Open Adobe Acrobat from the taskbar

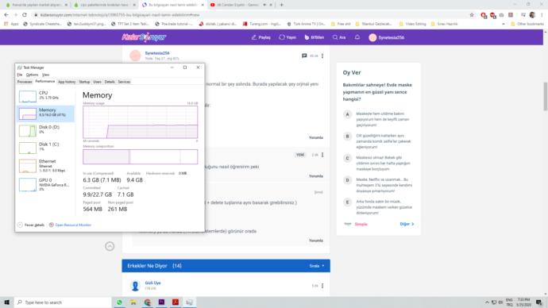click(176, 302)
